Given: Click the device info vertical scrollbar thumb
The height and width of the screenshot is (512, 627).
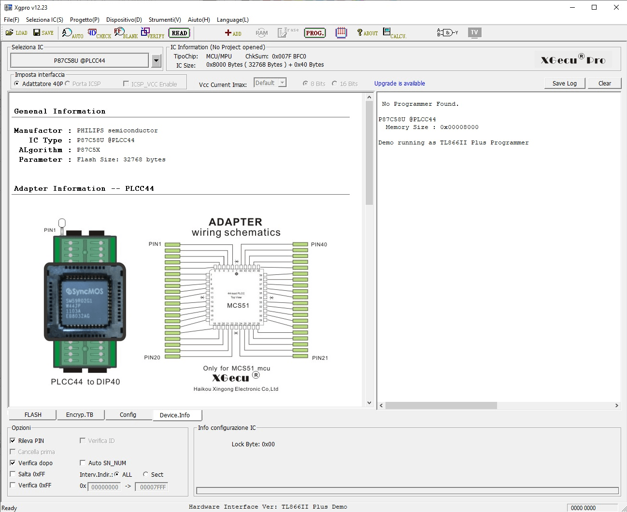Looking at the screenshot, I should [369, 153].
